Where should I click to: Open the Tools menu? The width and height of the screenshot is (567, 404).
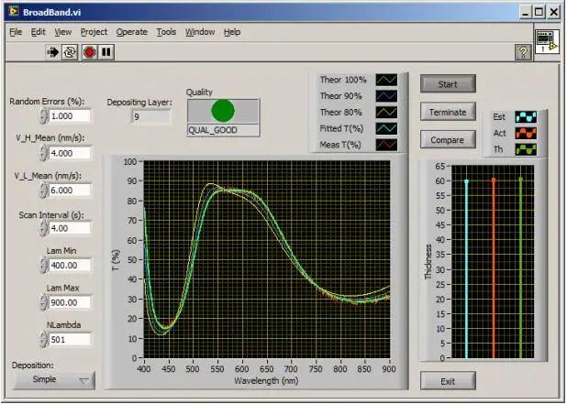click(166, 32)
